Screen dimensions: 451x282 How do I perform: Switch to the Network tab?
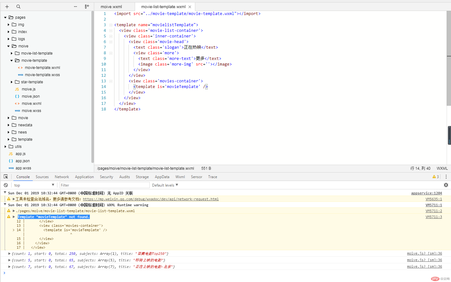pos(62,177)
